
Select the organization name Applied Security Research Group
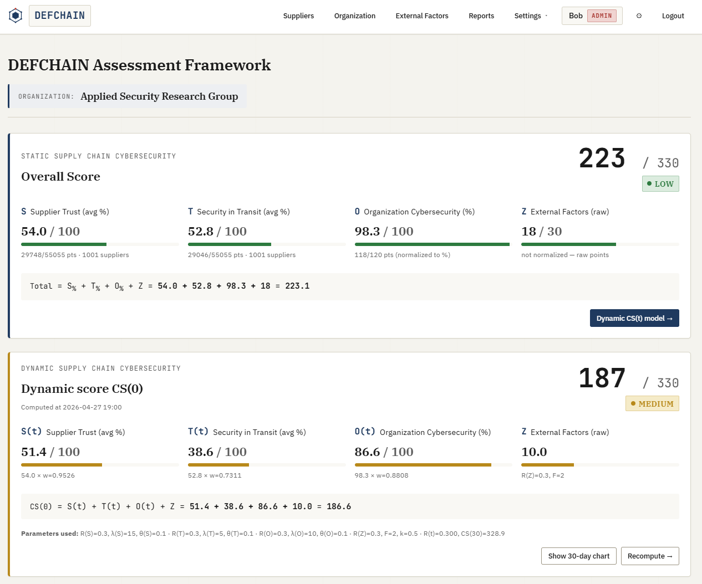tap(159, 96)
